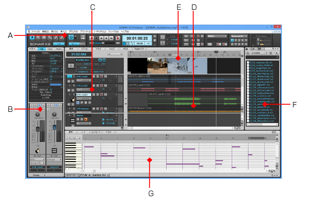This screenshot has width=316, height=202.
Task: Select the Smart tool star icon
Action: pos(32,37)
